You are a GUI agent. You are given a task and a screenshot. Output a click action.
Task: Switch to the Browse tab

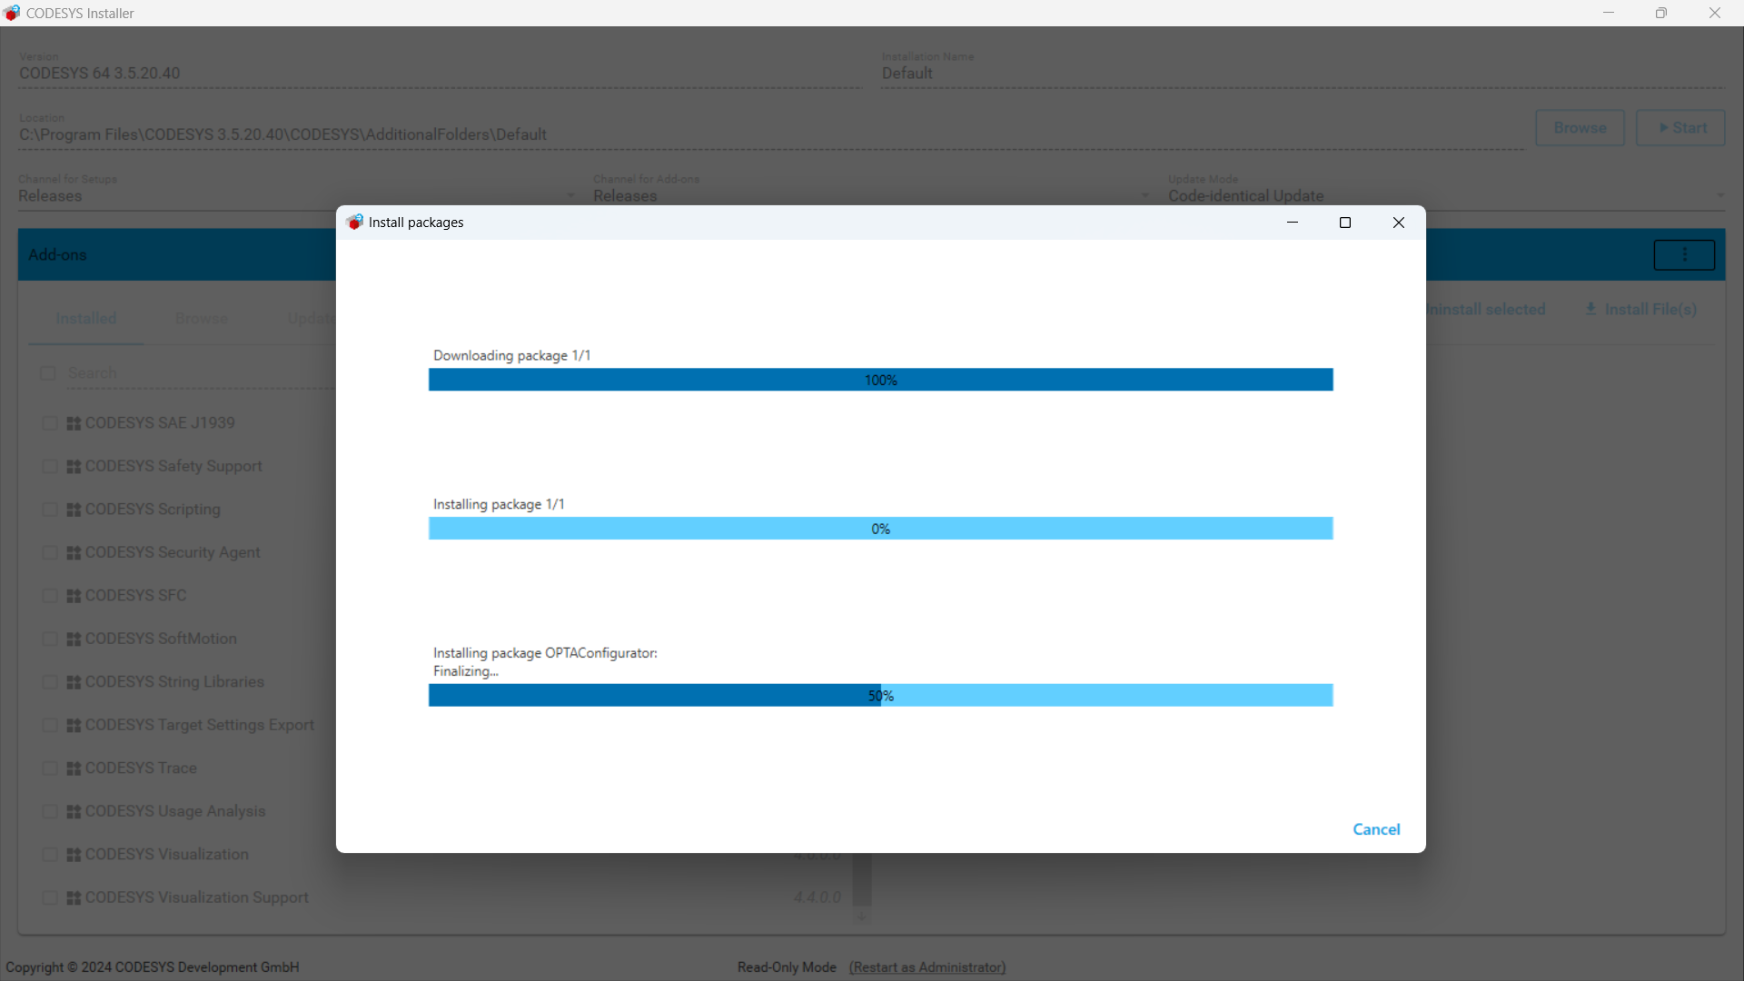[202, 319]
